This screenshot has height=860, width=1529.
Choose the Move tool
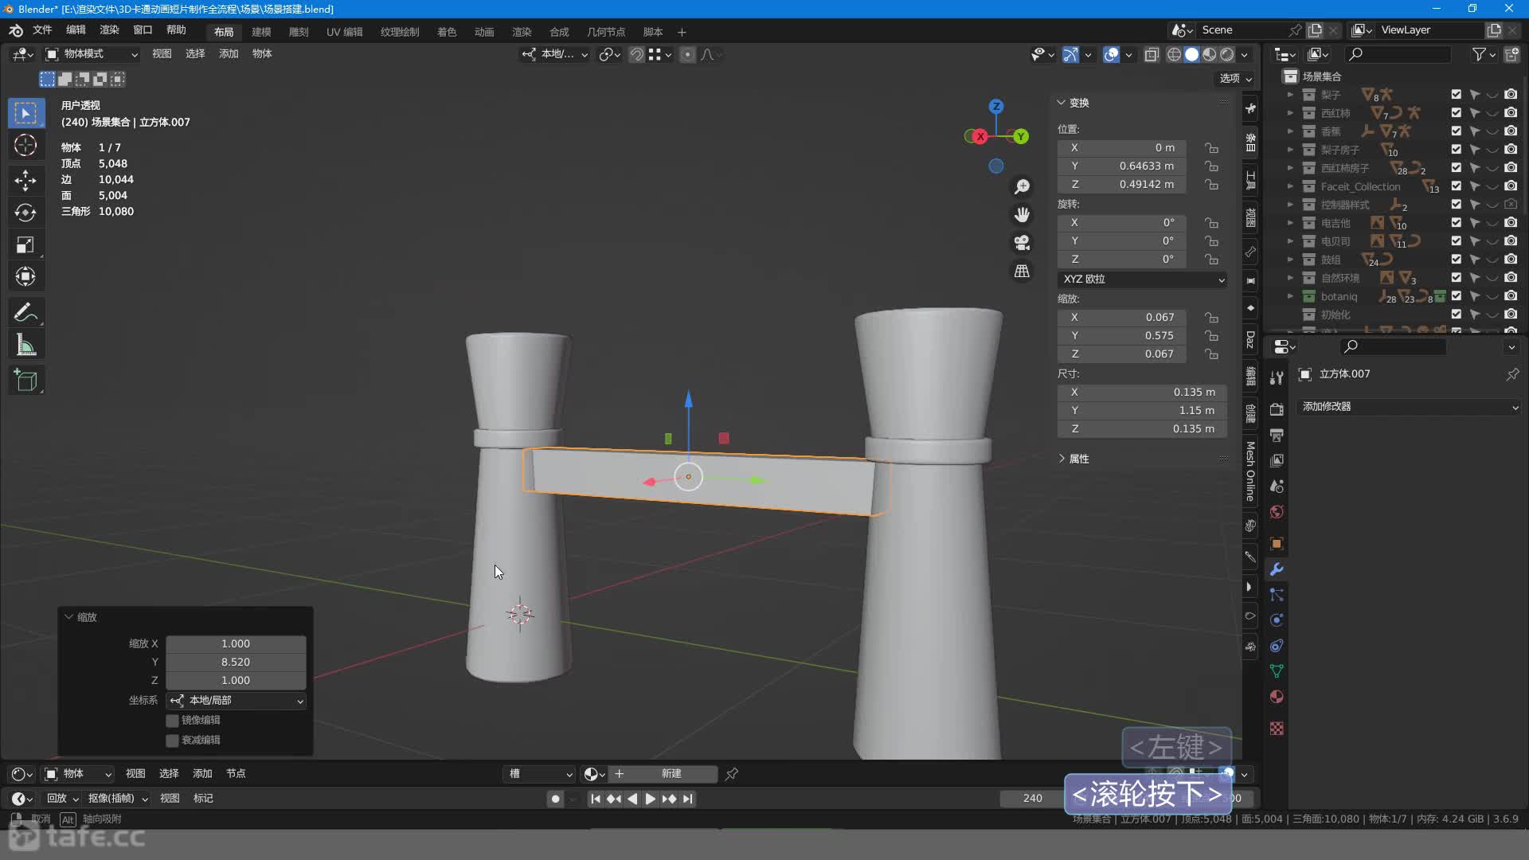(x=25, y=179)
